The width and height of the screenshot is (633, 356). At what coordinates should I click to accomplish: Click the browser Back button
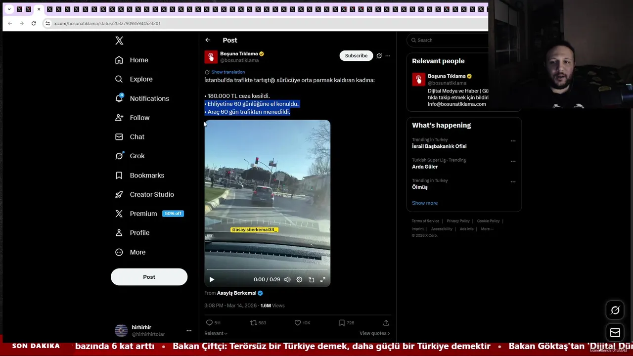pyautogui.click(x=10, y=23)
